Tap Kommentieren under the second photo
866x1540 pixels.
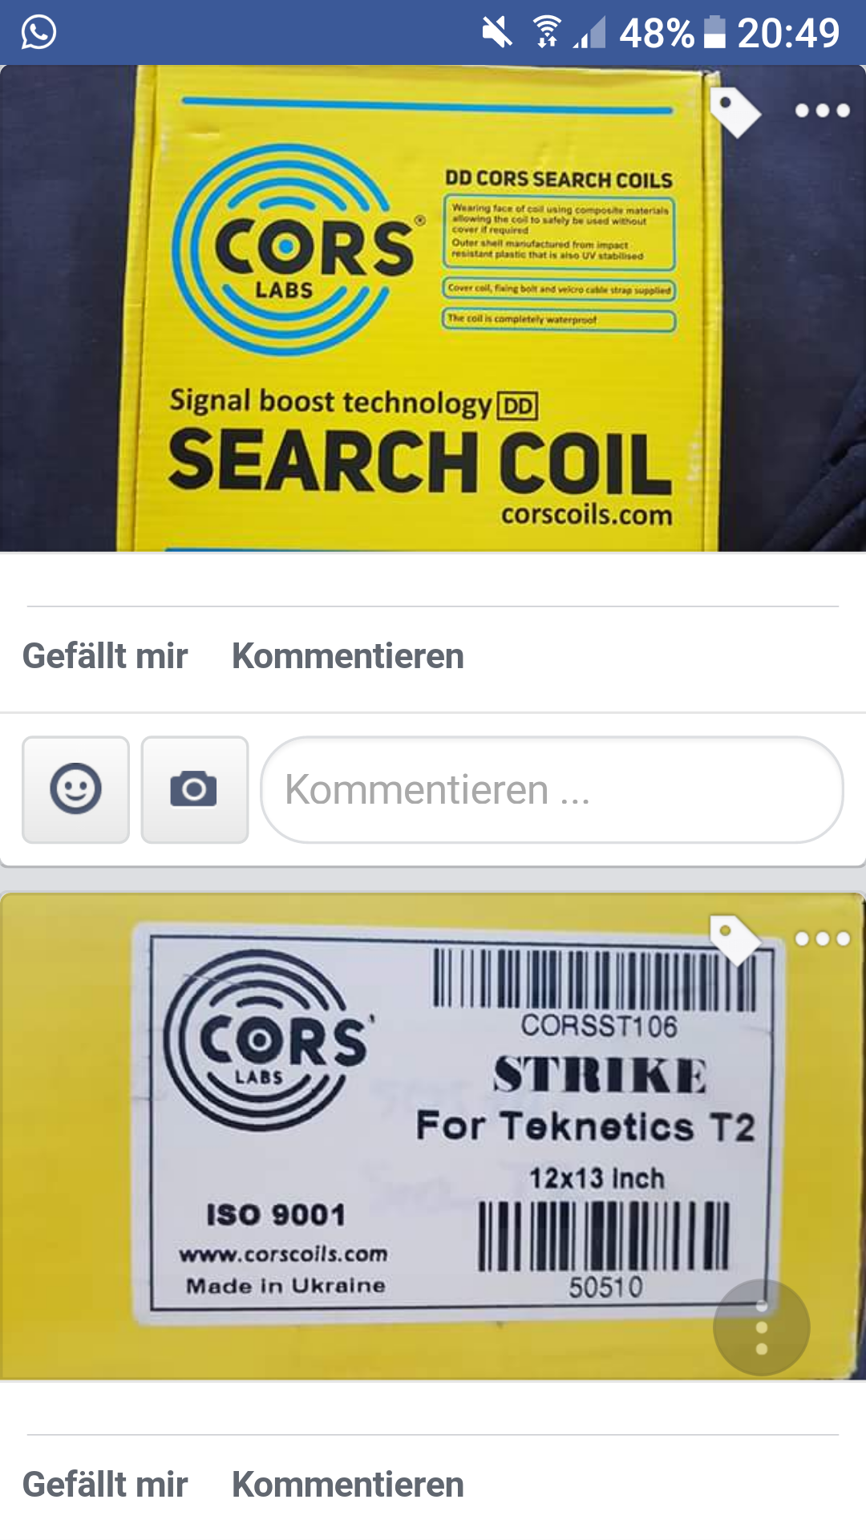[x=348, y=1485]
